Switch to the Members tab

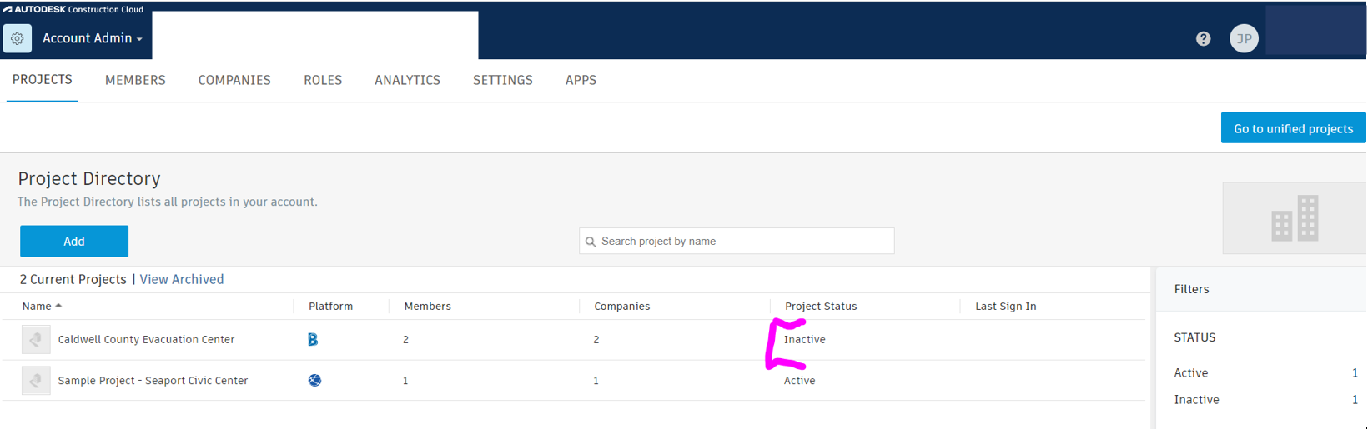tap(135, 80)
